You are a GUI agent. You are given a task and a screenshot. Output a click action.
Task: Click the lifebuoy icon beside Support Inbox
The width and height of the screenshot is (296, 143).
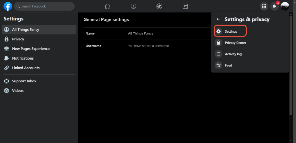(x=7, y=81)
